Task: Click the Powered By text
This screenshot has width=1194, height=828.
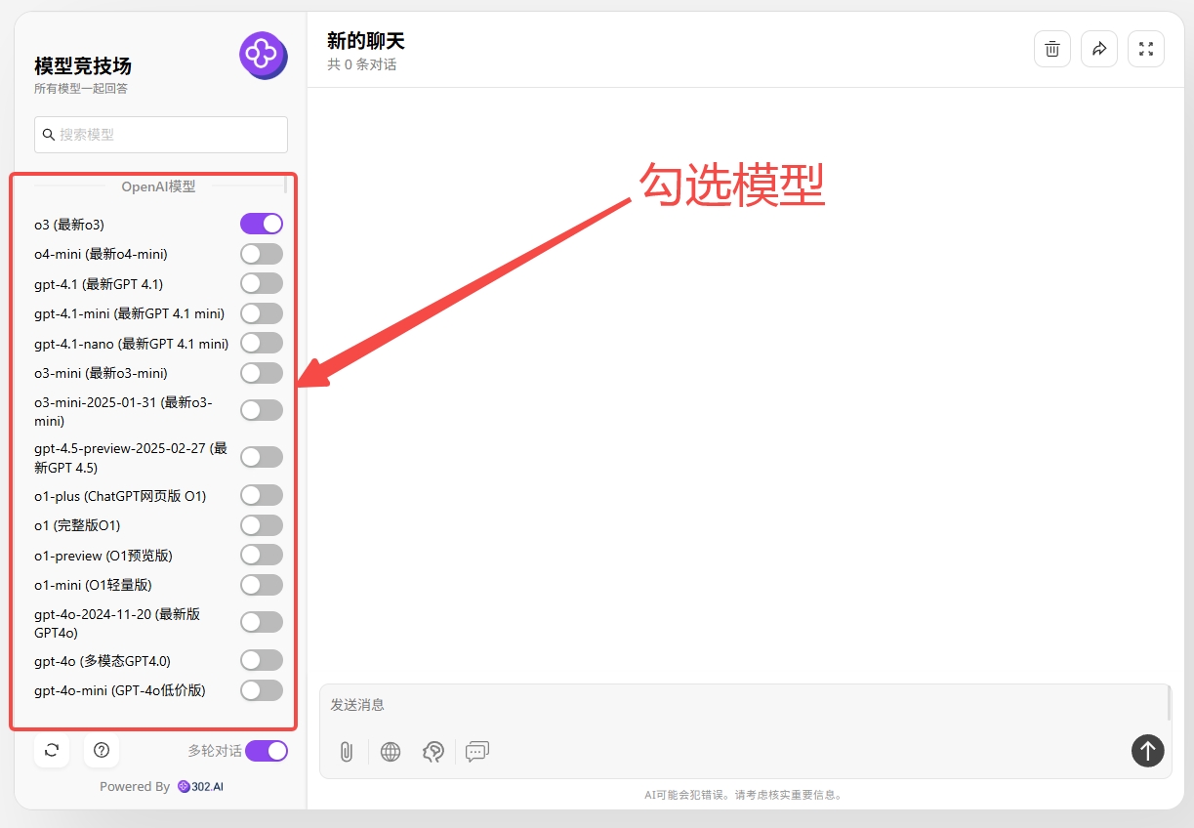Action: [x=135, y=786]
